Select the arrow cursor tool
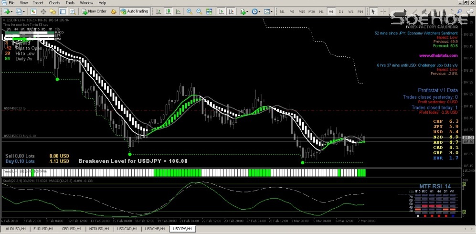The height and width of the screenshot is (234, 476). pyautogui.click(x=373, y=11)
